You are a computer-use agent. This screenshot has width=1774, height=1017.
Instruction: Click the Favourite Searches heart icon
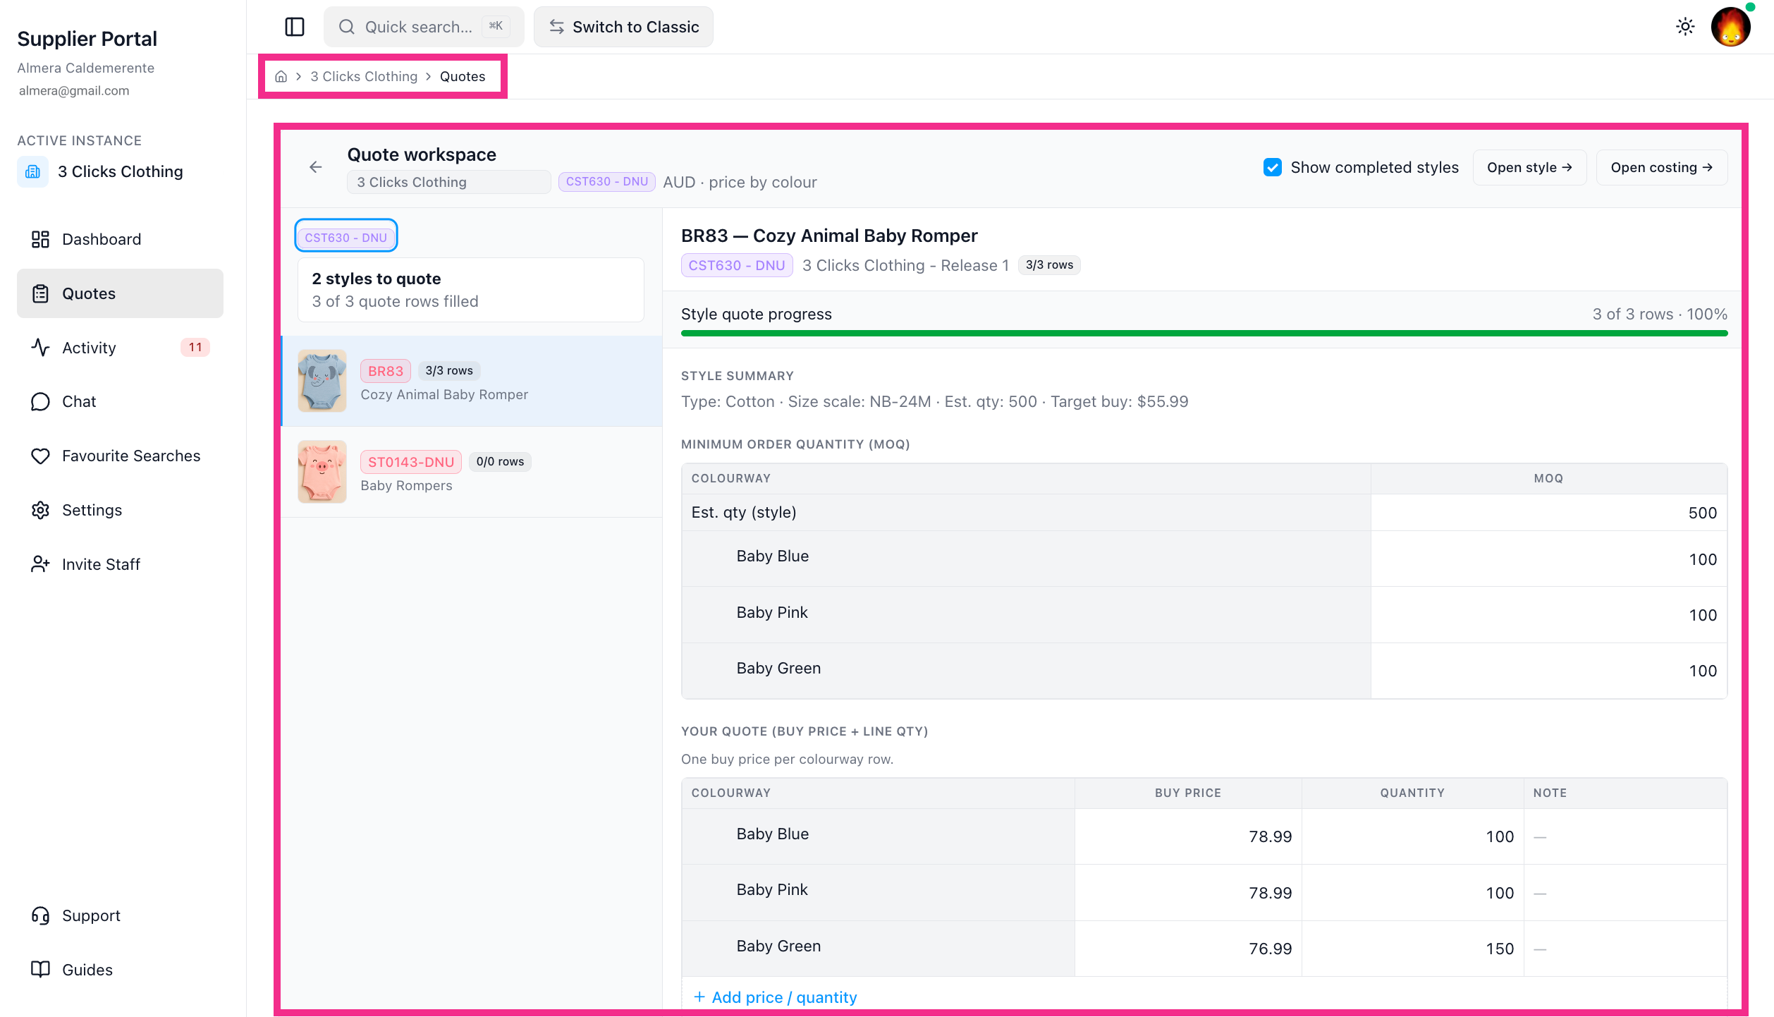(x=40, y=456)
